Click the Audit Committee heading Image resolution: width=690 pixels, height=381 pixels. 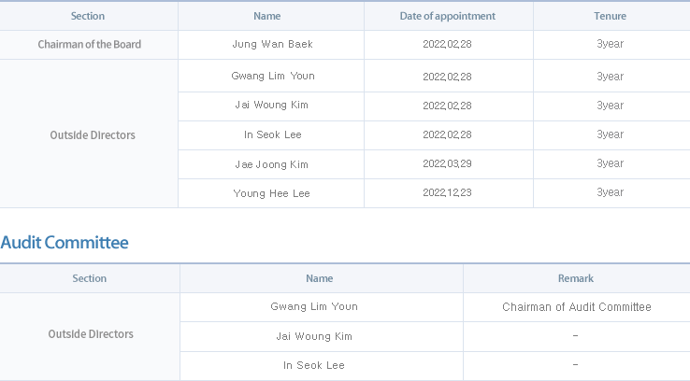[x=65, y=243]
